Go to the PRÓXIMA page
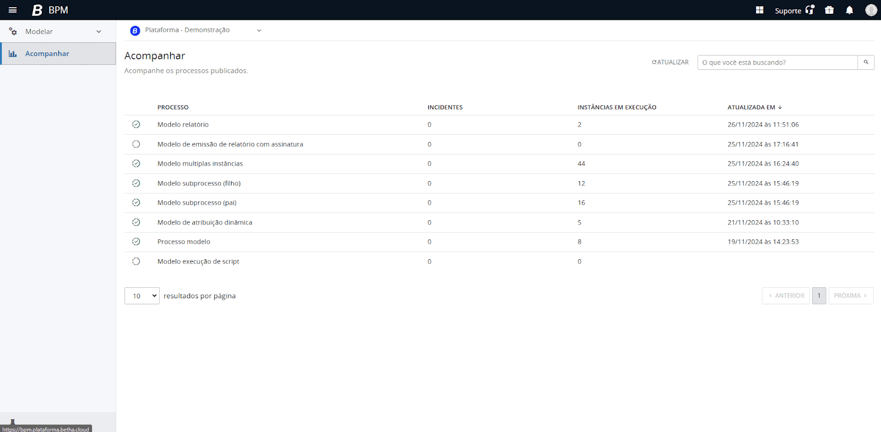Viewport: 881px width, 432px height. pos(850,296)
